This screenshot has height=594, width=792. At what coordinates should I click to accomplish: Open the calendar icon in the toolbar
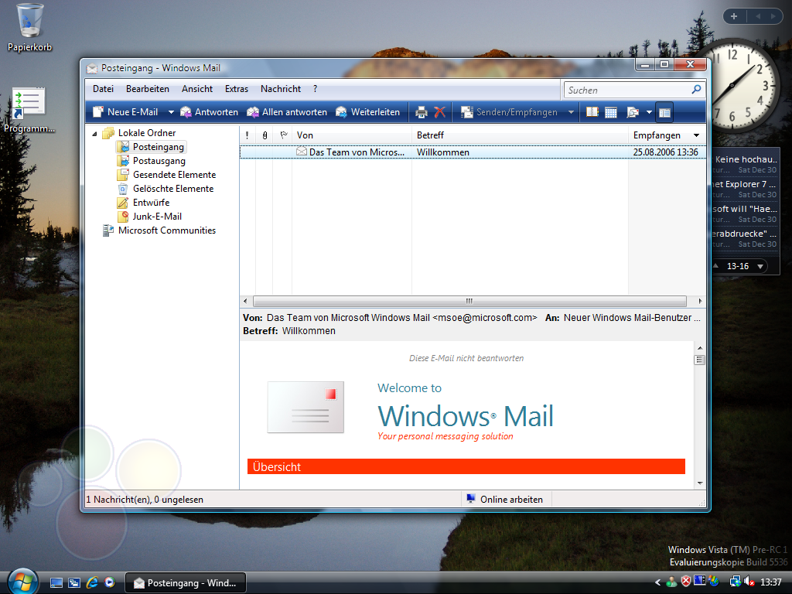pos(611,112)
